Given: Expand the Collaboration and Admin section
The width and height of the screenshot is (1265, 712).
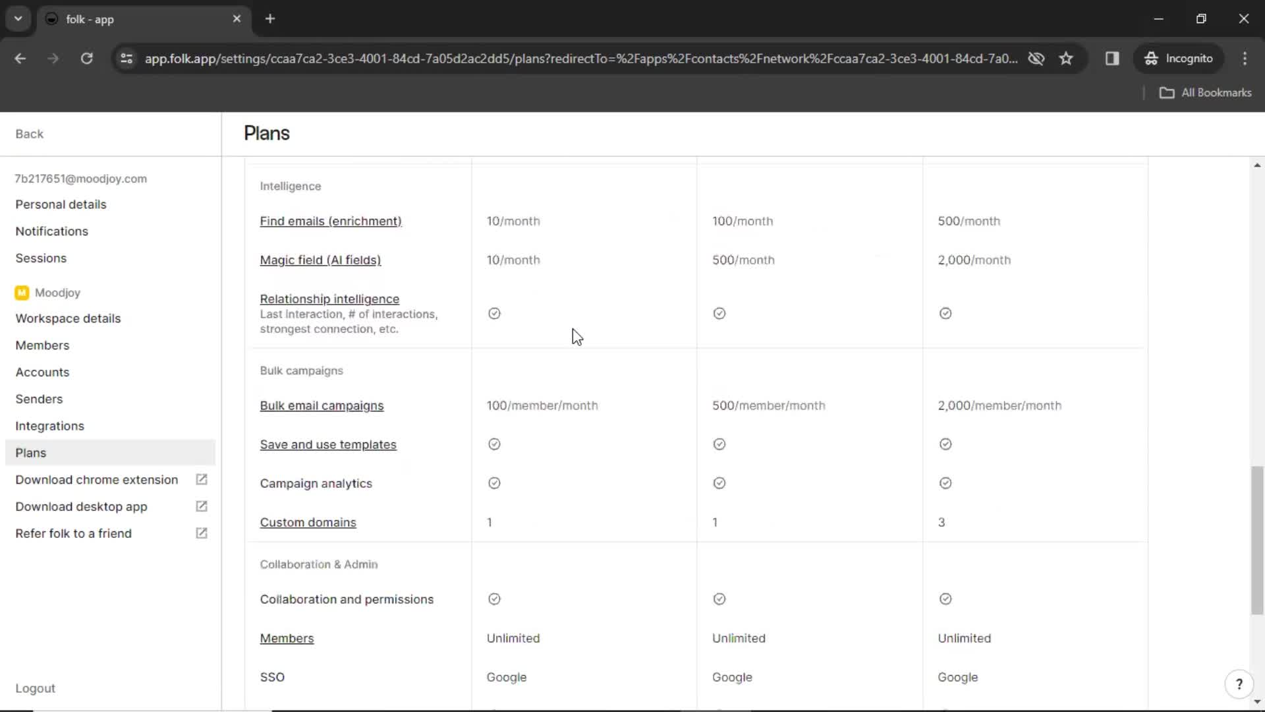Looking at the screenshot, I should 319,564.
